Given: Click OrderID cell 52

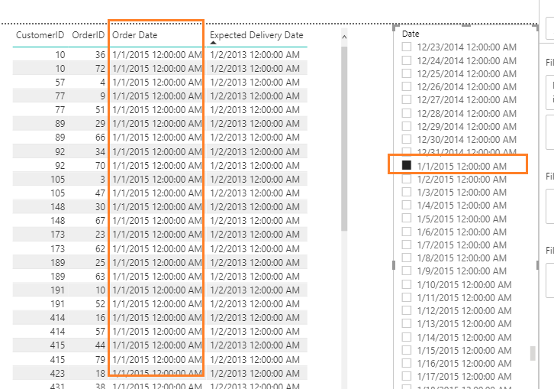Looking at the screenshot, I should tap(100, 303).
